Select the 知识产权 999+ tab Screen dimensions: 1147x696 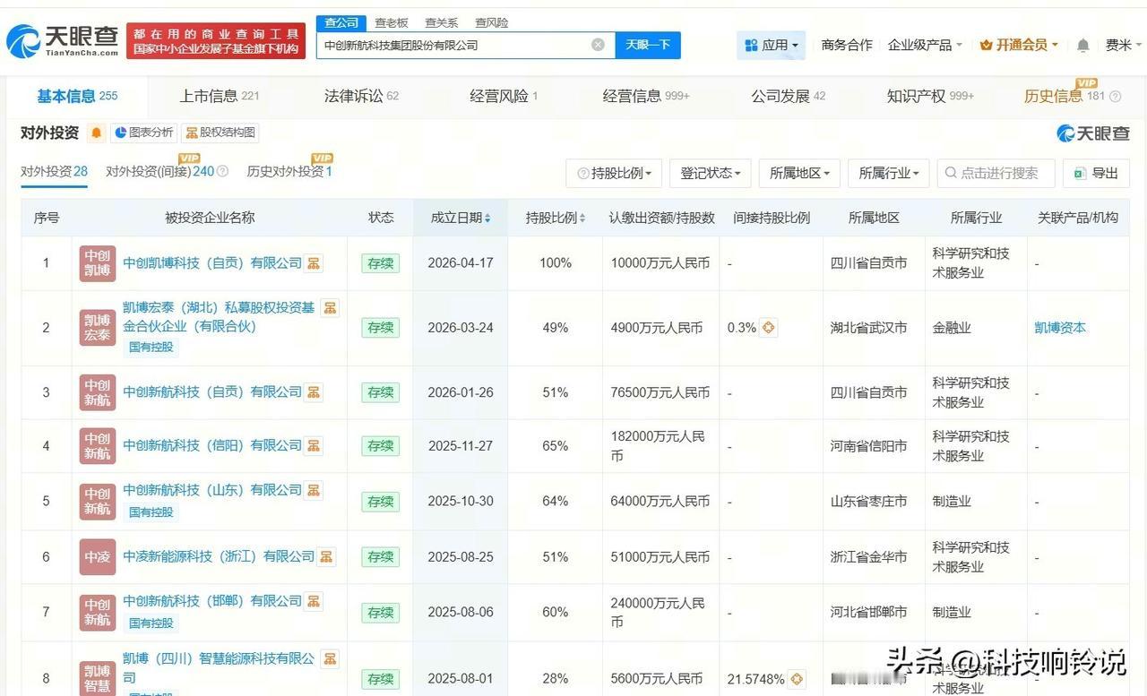(x=930, y=96)
